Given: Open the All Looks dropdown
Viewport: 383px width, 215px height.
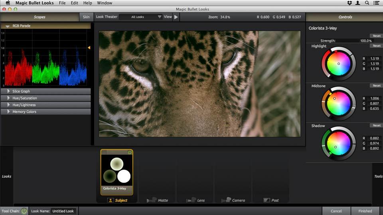Looking at the screenshot, I should [141, 17].
